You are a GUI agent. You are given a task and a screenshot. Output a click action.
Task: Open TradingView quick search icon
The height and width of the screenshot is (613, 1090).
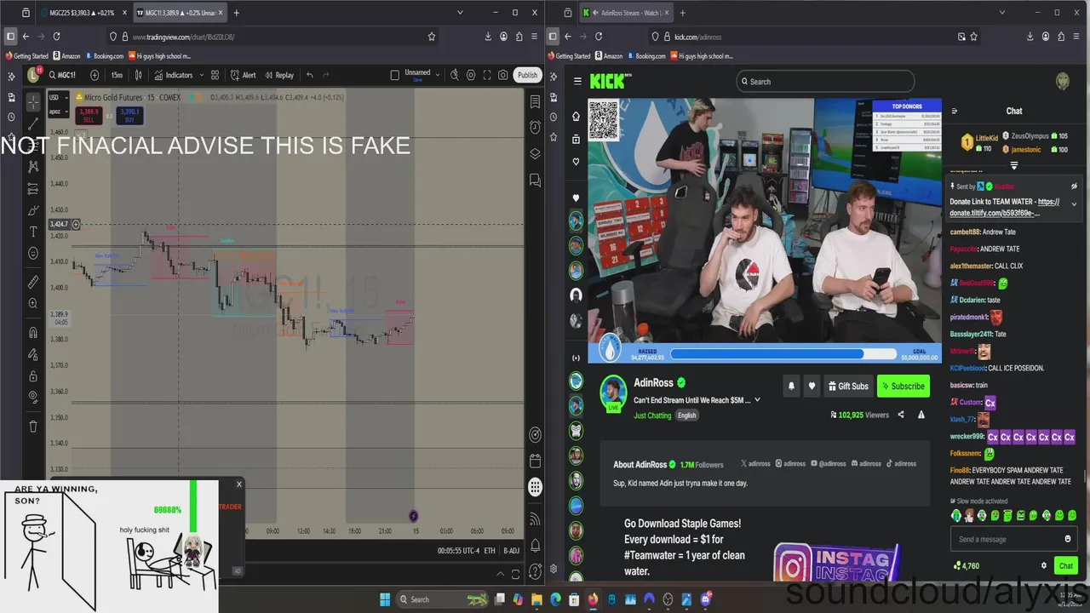pyautogui.click(x=456, y=75)
